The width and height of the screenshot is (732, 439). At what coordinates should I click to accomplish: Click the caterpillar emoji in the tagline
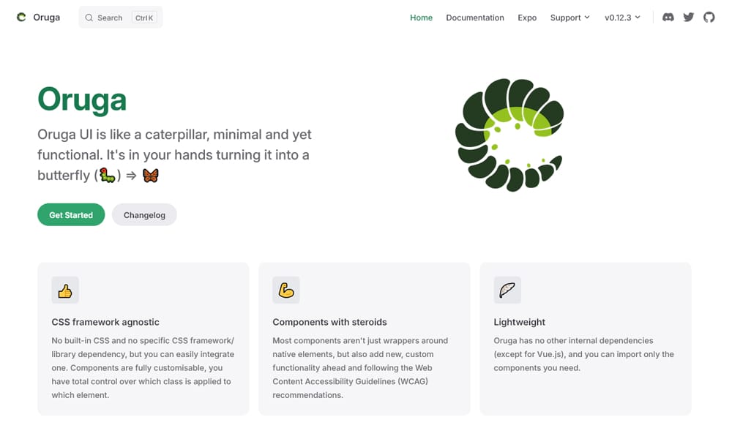point(106,175)
